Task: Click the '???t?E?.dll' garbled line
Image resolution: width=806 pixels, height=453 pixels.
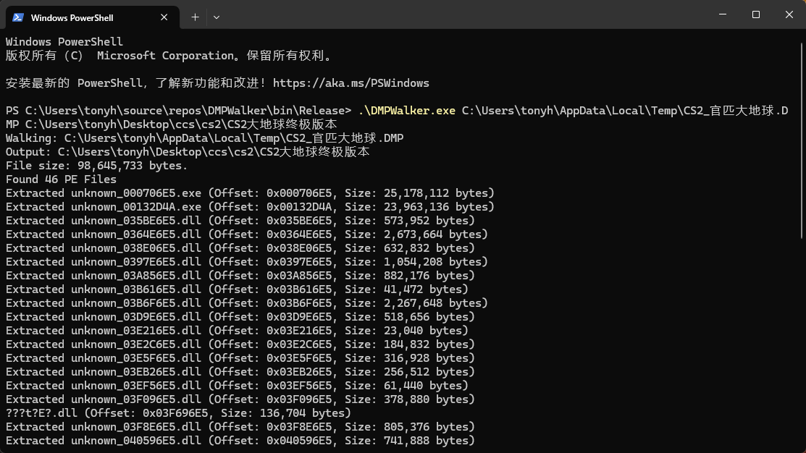Action: (178, 413)
